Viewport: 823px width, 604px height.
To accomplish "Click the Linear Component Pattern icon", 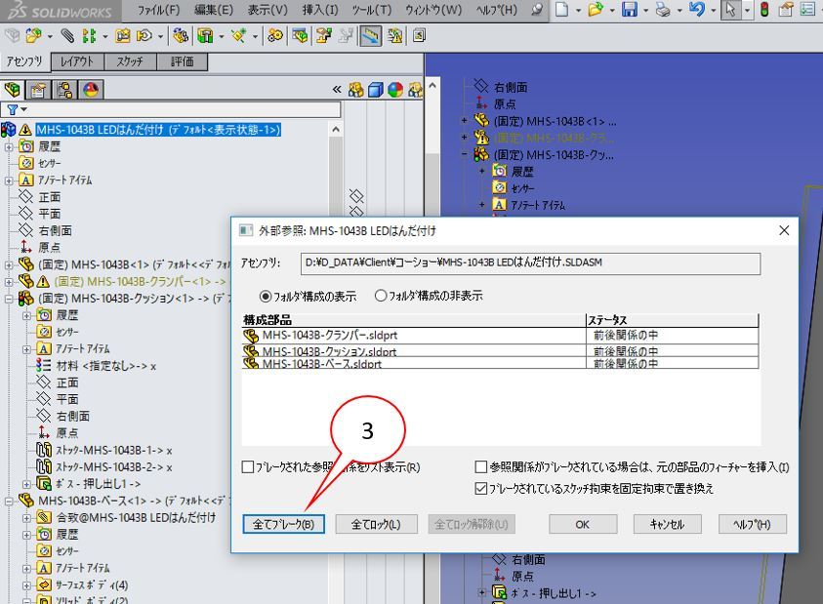I will (x=90, y=36).
